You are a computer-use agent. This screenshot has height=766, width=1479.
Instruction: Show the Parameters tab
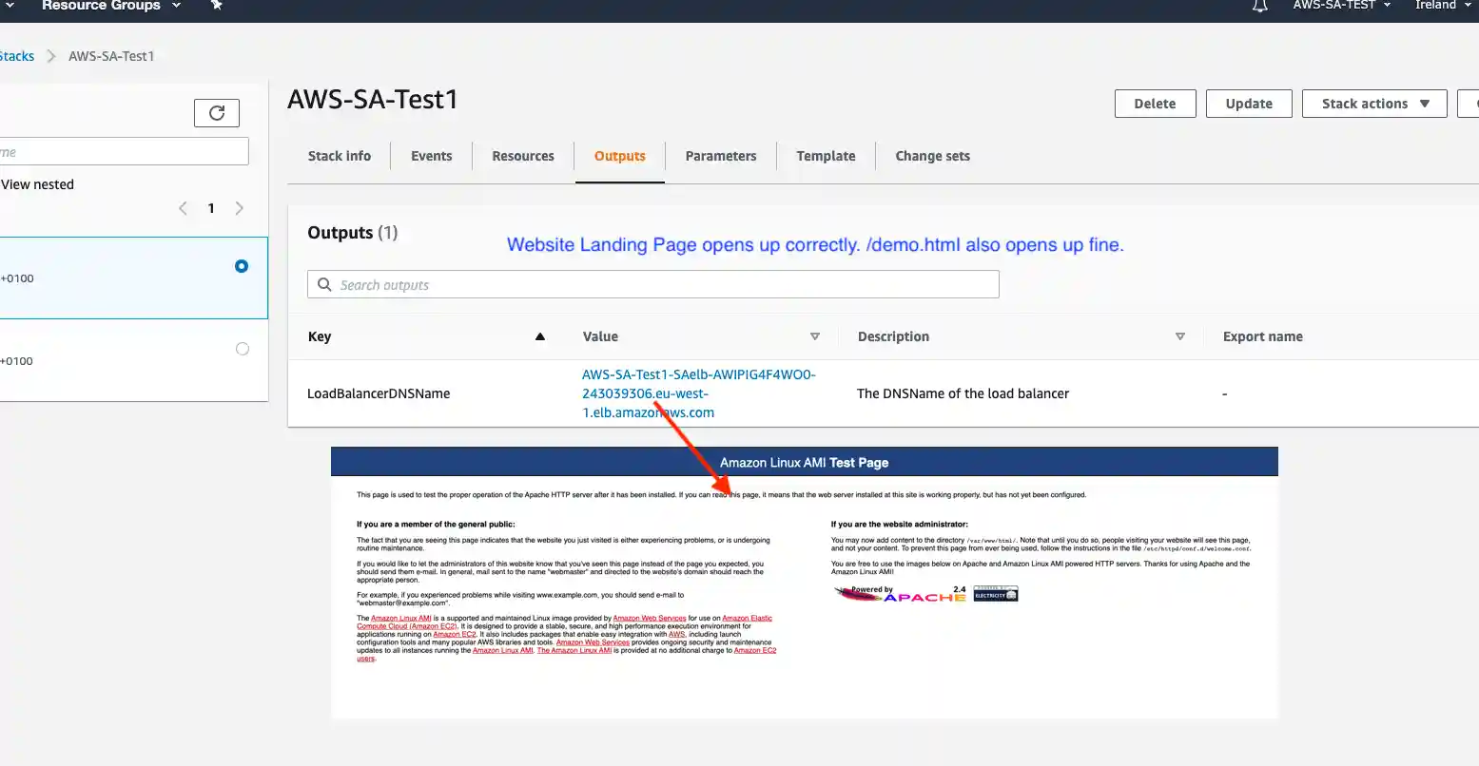(721, 156)
